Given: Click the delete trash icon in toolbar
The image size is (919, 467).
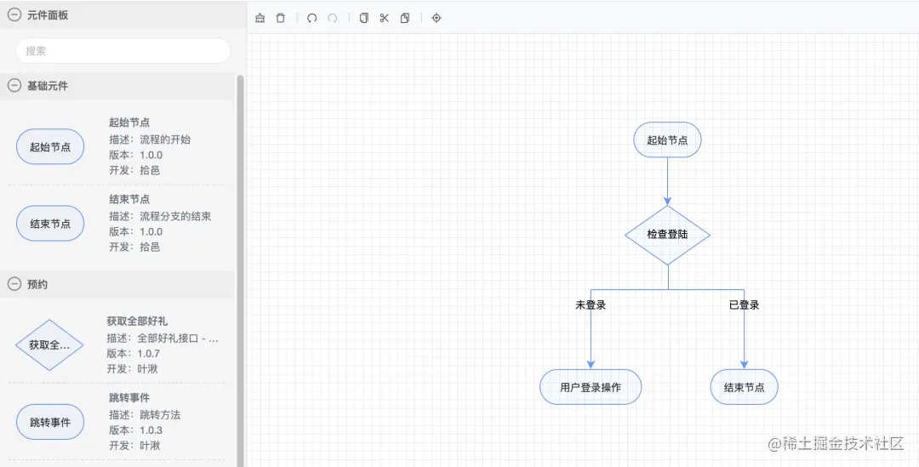Looking at the screenshot, I should 281,18.
